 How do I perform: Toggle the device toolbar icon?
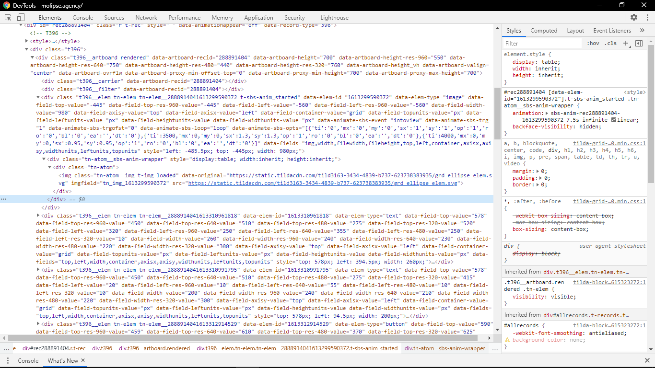click(21, 18)
